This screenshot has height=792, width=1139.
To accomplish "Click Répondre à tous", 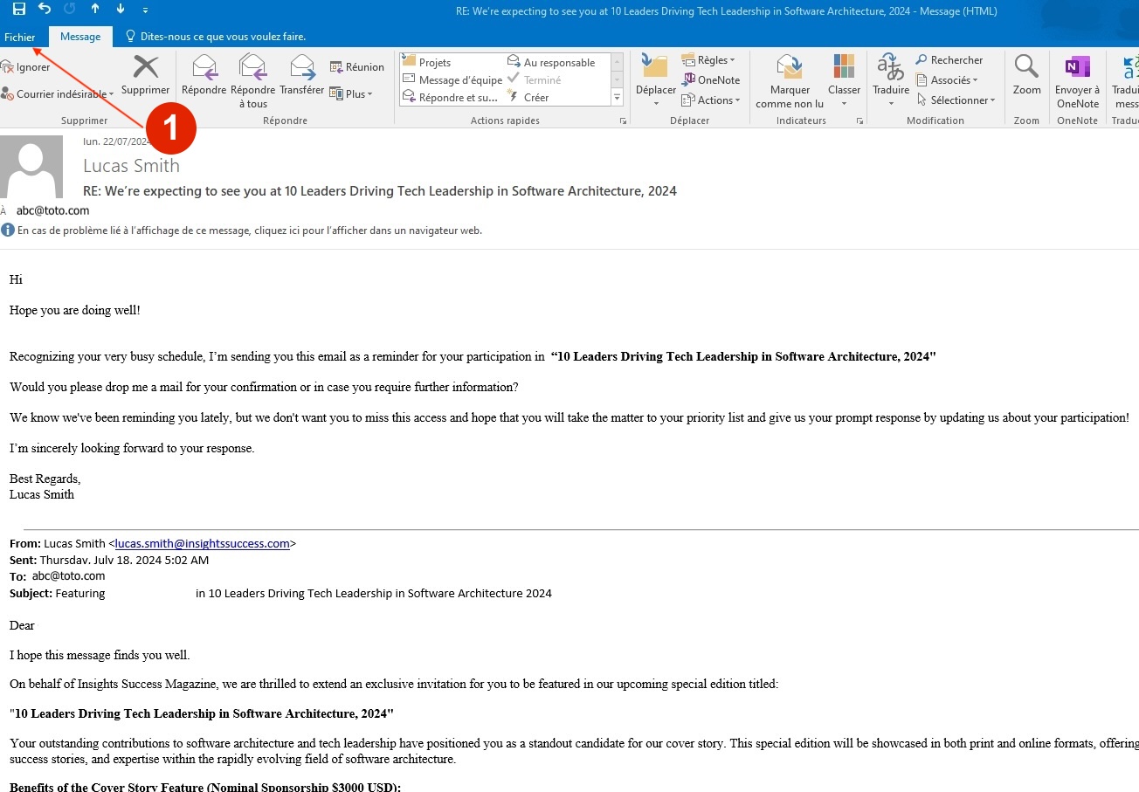I will tap(253, 80).
